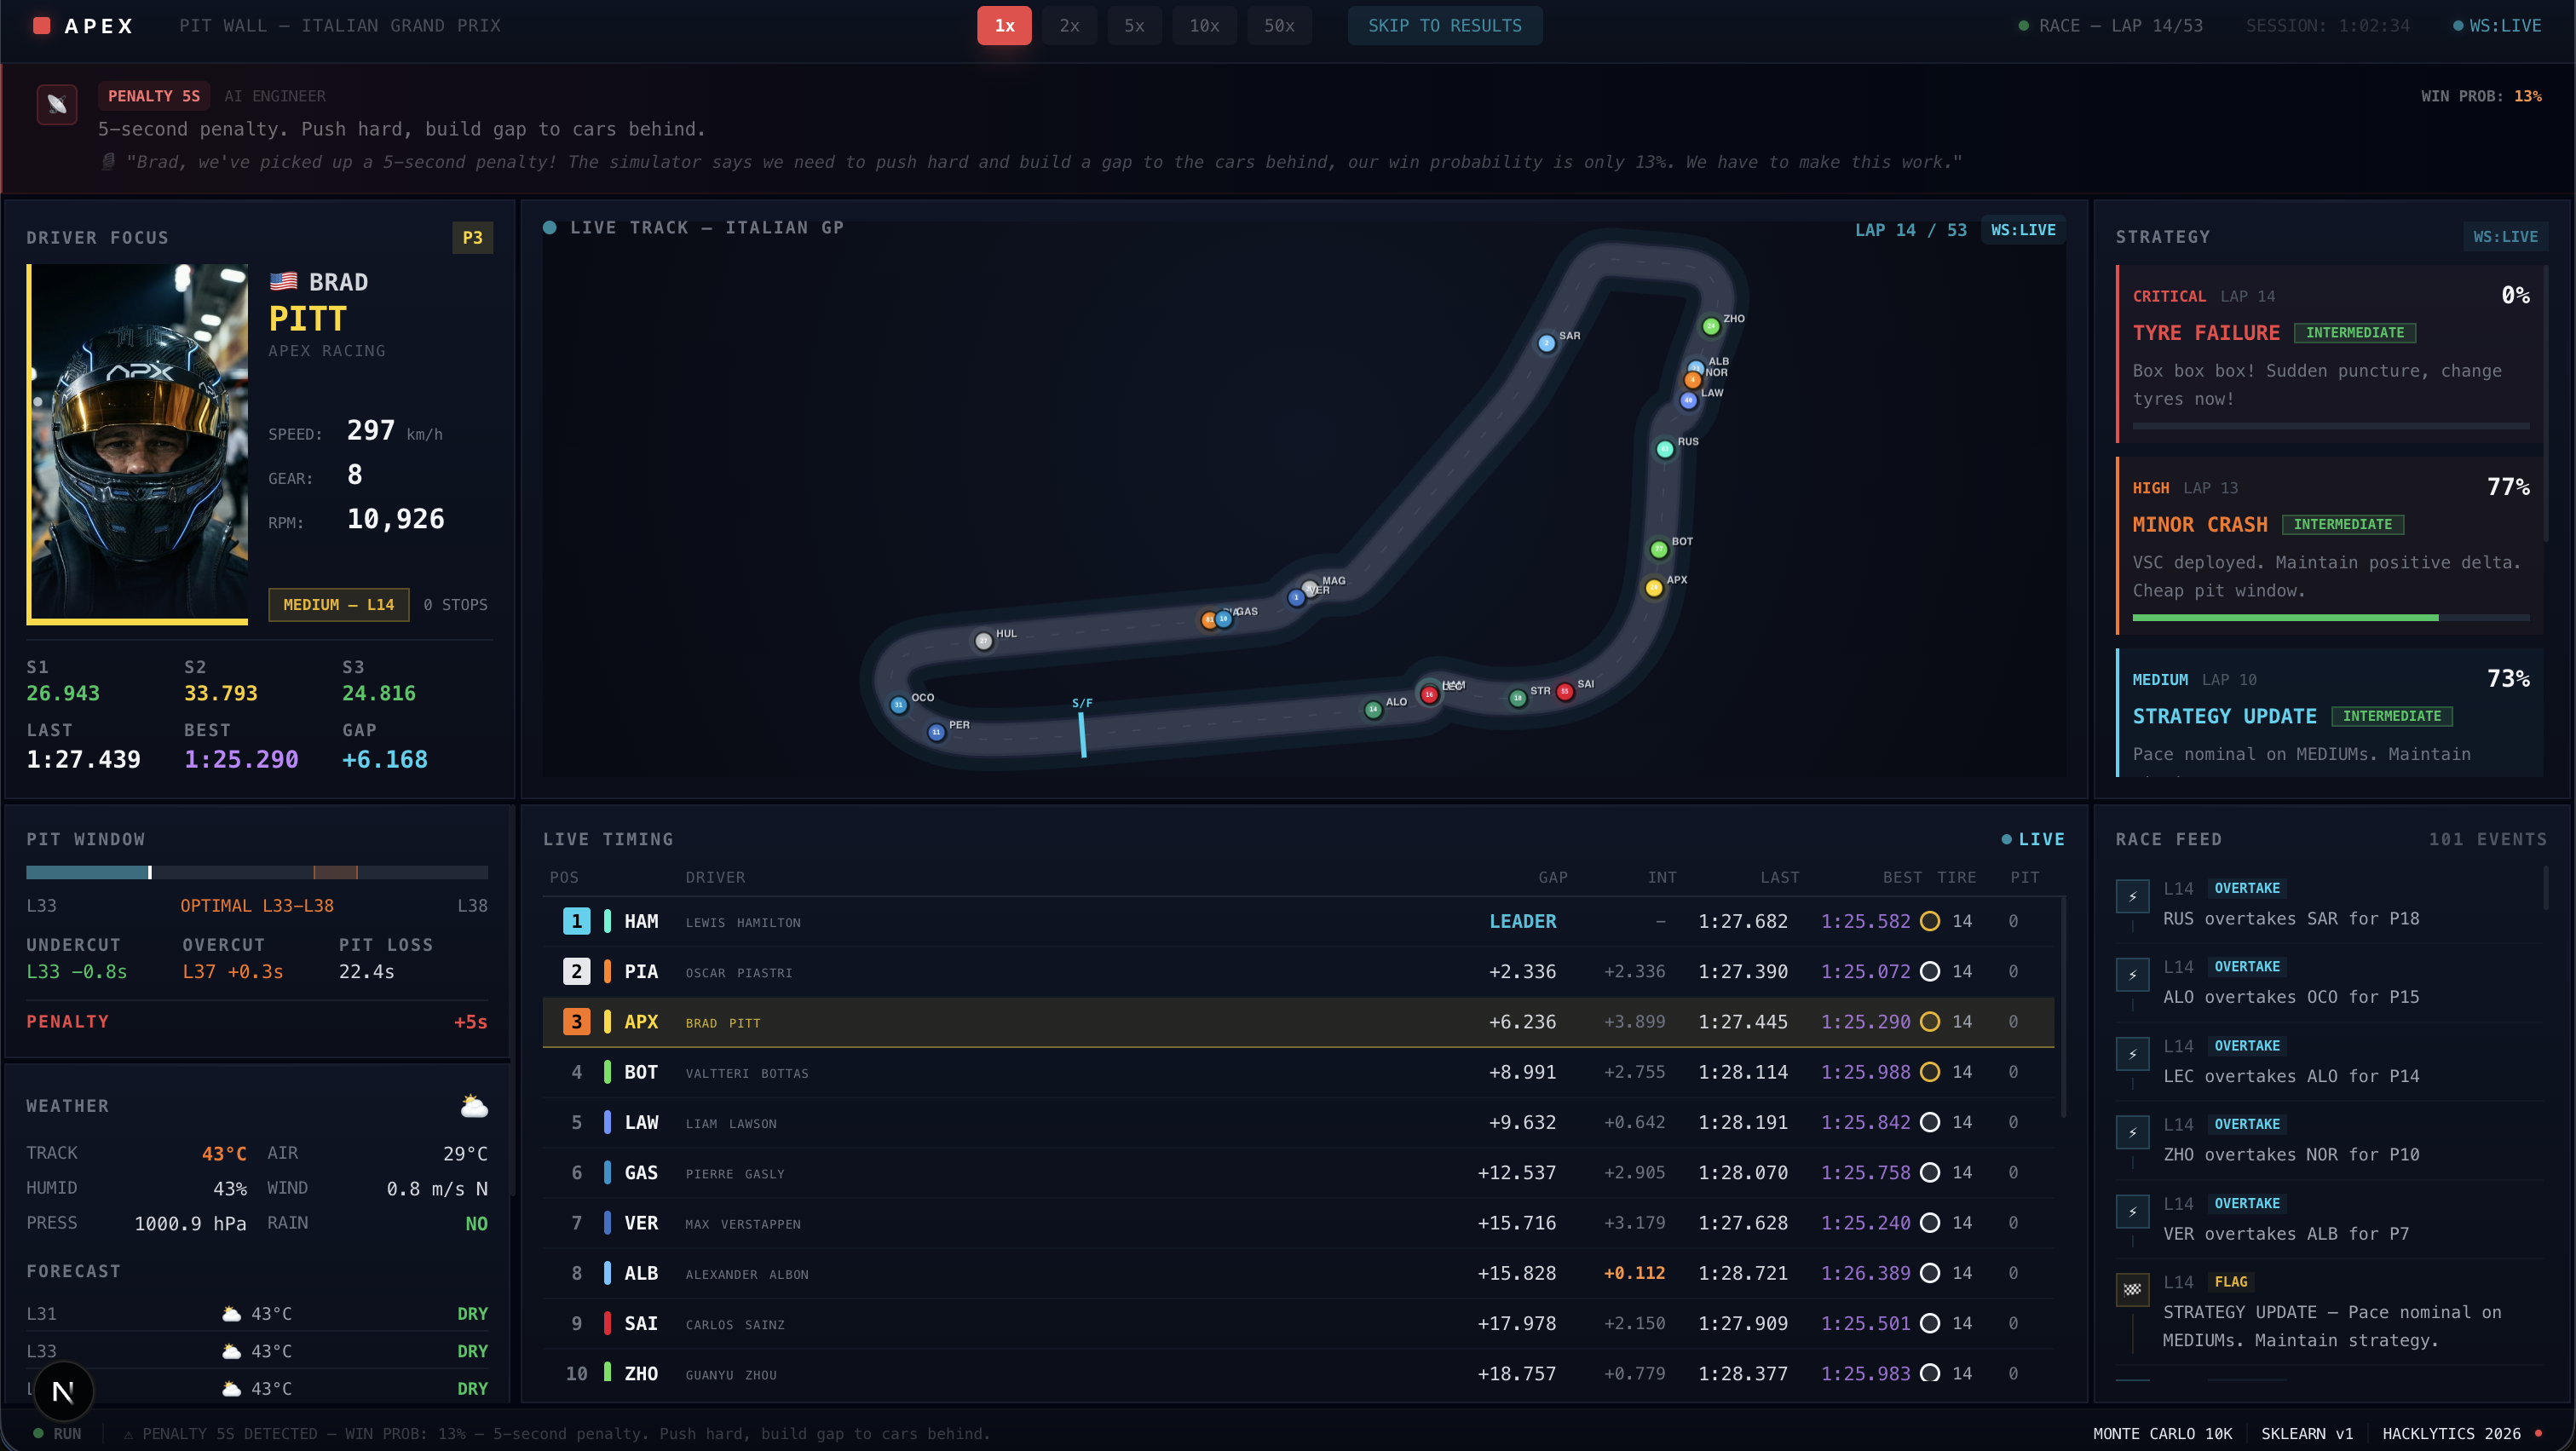Click the yellow APX car marker on track

1654,588
